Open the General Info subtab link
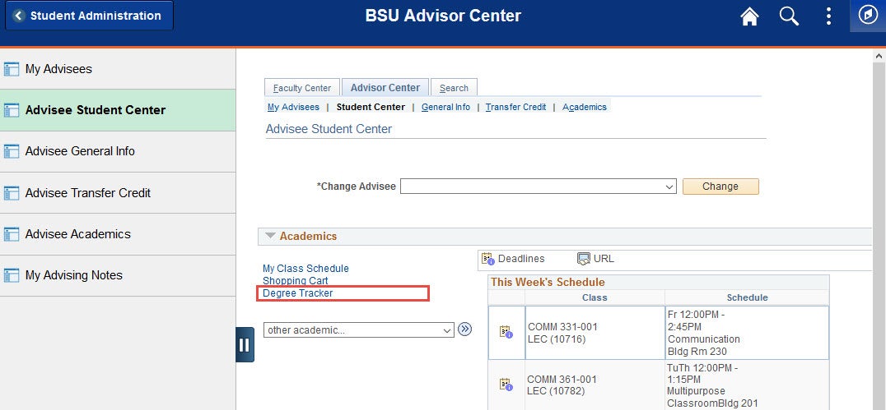886x410 pixels. (445, 107)
